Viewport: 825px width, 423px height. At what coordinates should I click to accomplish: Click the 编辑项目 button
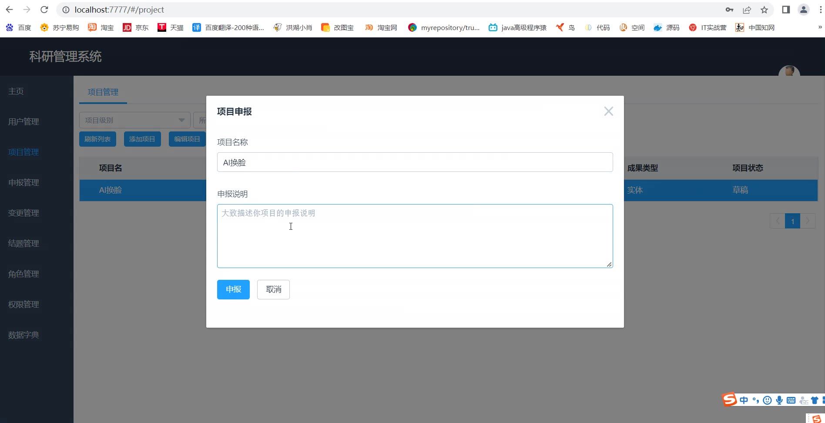coord(187,139)
